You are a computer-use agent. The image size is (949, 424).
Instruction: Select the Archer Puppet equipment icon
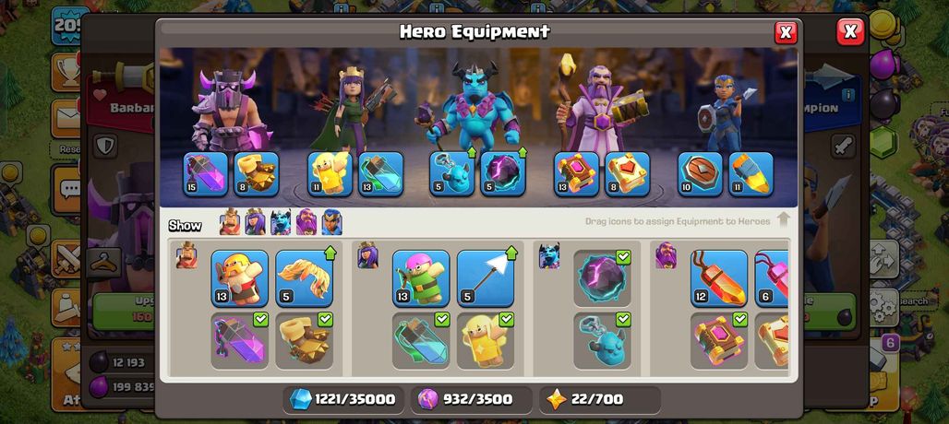pos(421,278)
